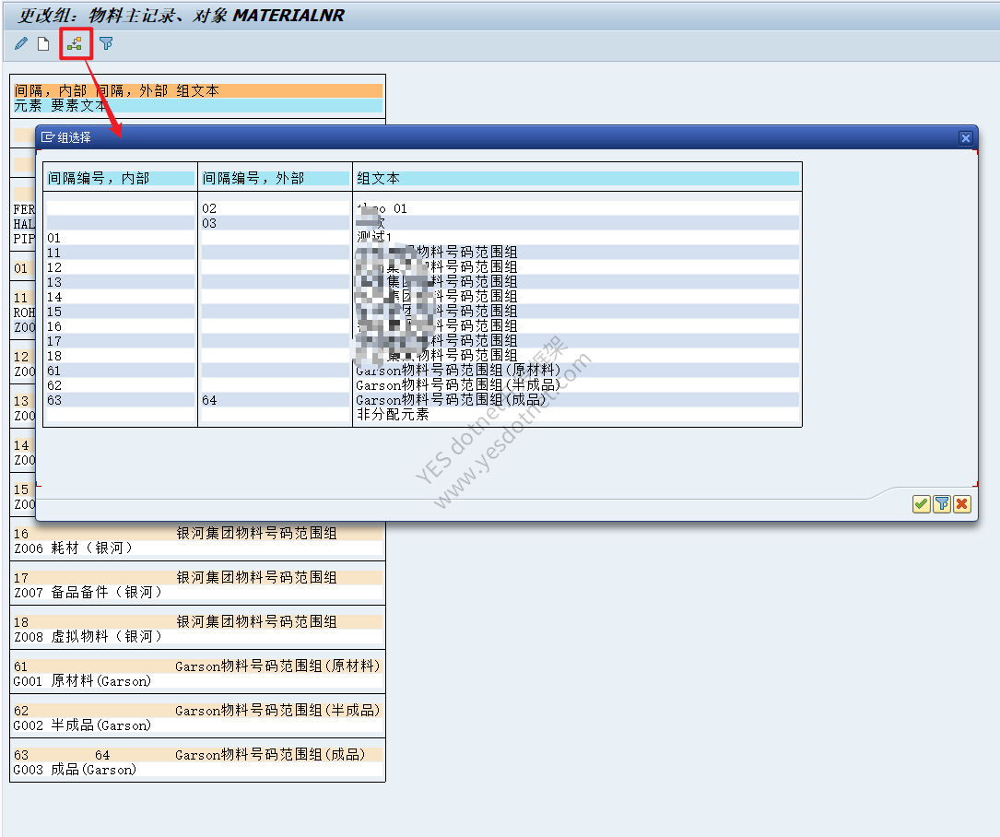
Task: Select 非分配元素 row in dialog
Action: (423, 415)
